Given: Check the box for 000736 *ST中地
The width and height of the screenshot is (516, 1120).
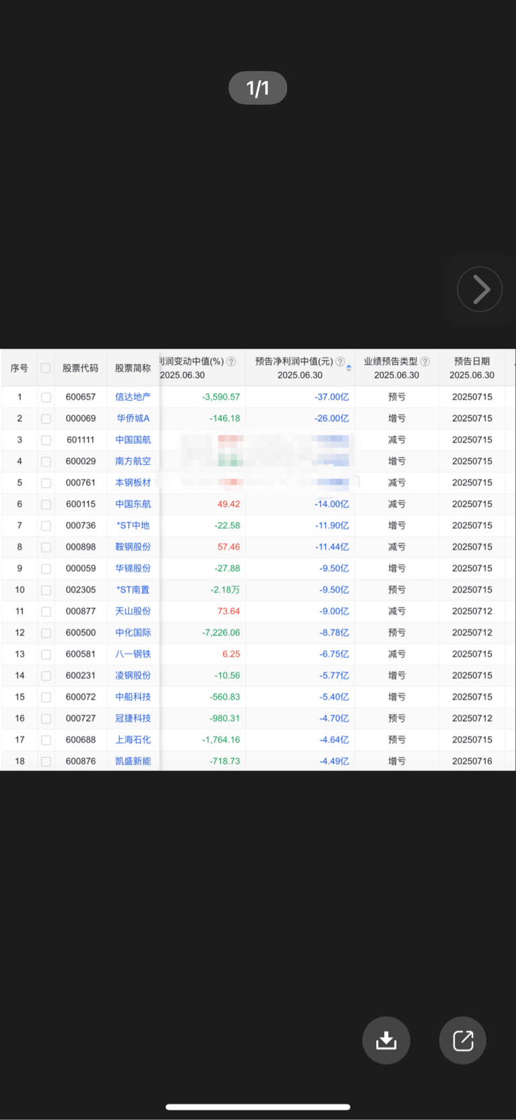Looking at the screenshot, I should [x=46, y=526].
